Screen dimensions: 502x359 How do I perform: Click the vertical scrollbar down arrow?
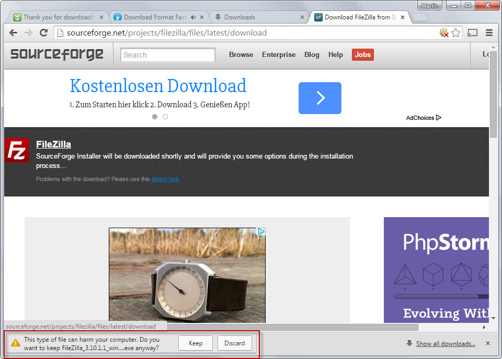point(493,318)
